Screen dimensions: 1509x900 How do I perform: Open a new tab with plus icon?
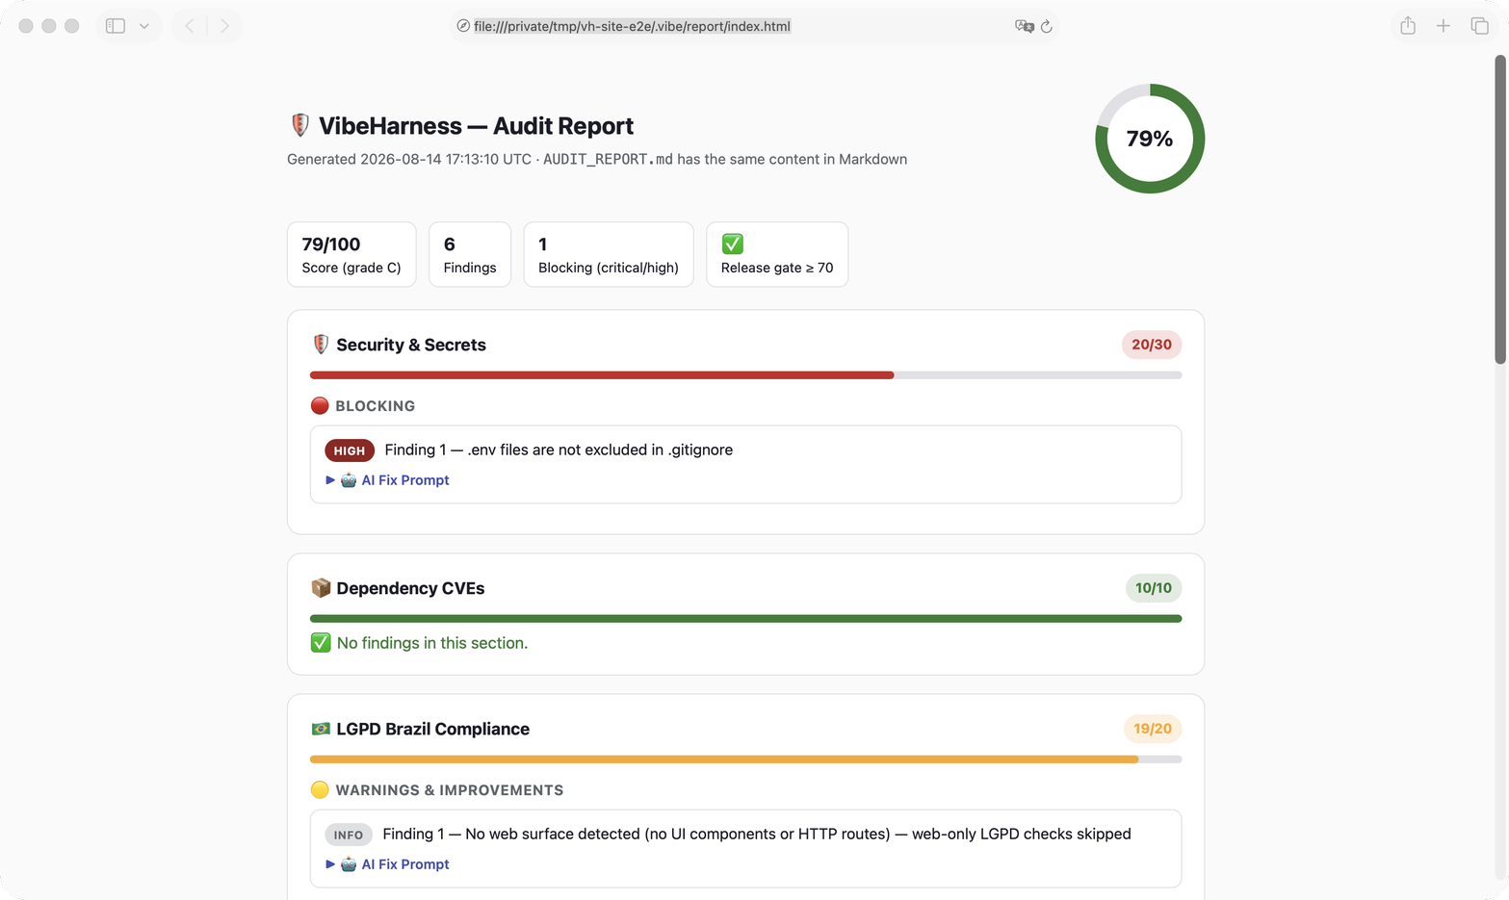tap(1444, 26)
